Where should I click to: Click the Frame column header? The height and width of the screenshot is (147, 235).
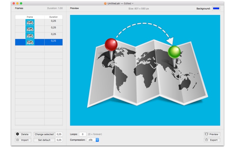[30, 17]
